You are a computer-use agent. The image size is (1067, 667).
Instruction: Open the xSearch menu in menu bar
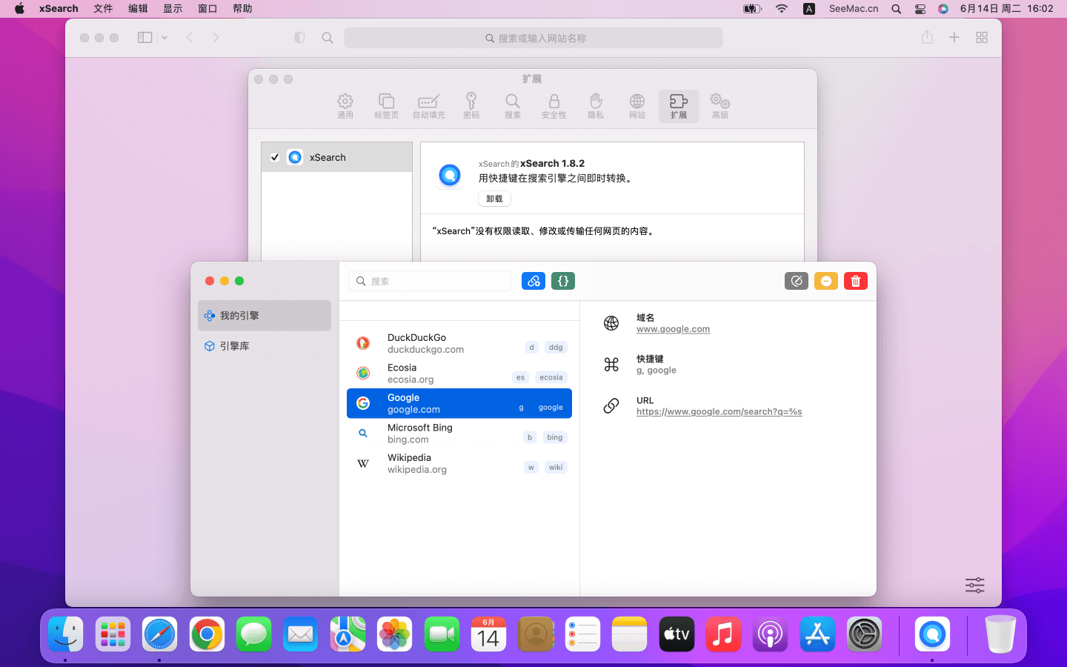59,9
